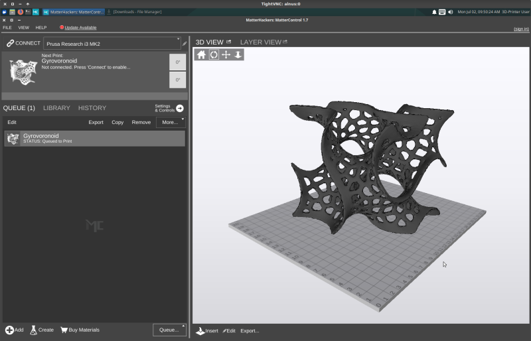
Task: Select the Gyrovoronoid queue item
Action: [94, 138]
